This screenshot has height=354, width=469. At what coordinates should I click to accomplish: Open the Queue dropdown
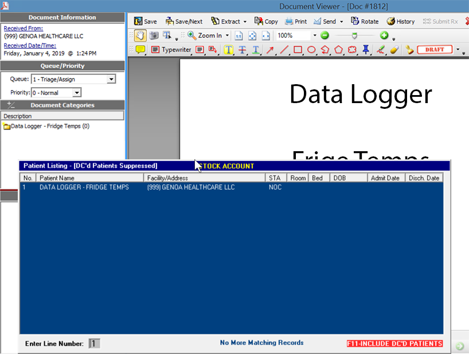click(111, 80)
